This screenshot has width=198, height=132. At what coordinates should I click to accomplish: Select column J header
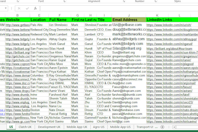click(129, 15)
